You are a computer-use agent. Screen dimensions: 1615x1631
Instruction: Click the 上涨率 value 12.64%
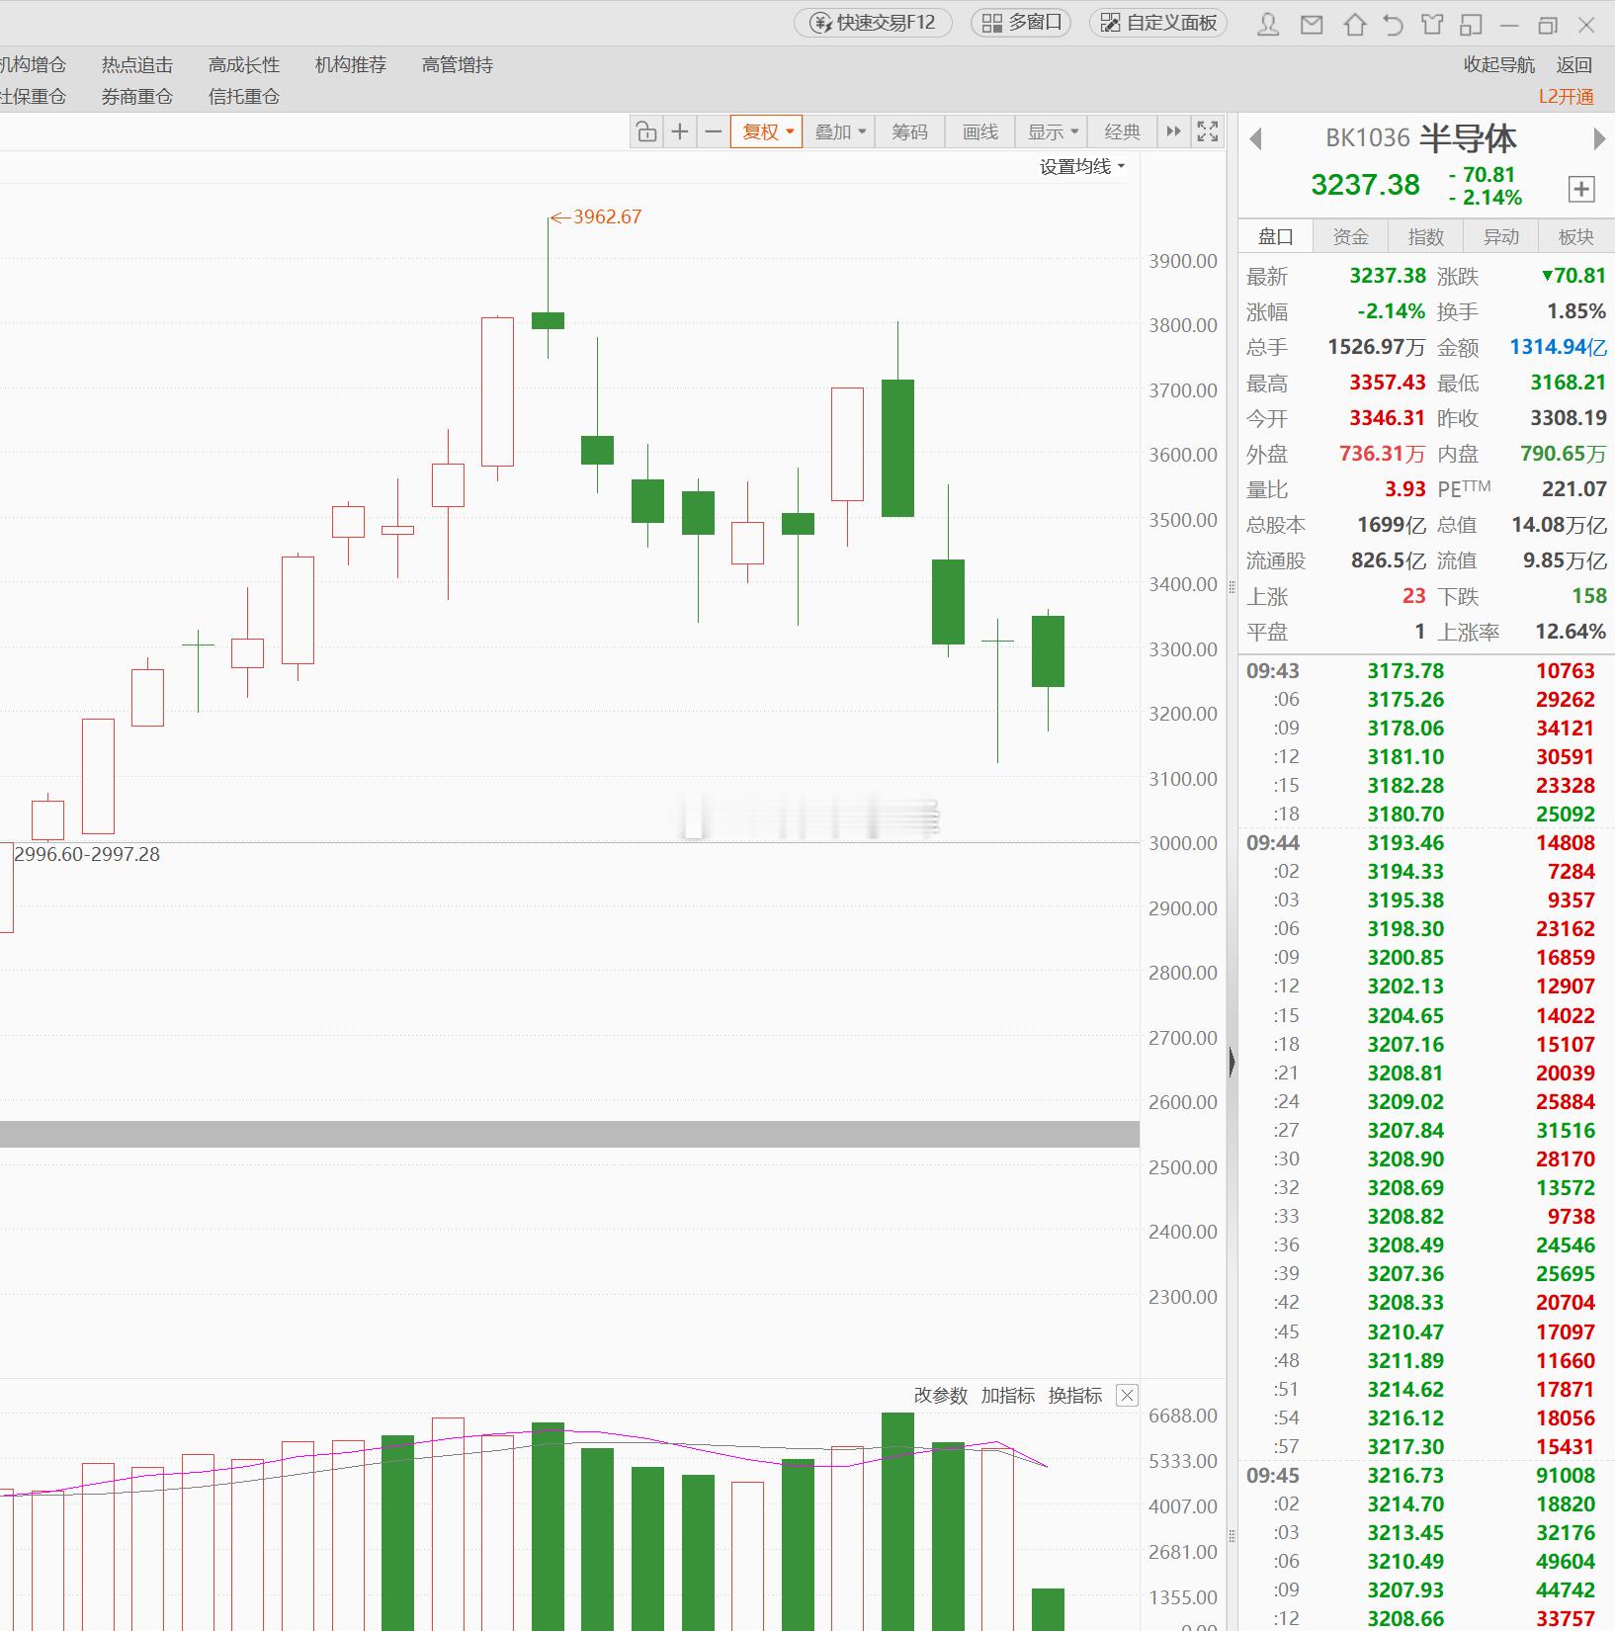[x=1571, y=632]
